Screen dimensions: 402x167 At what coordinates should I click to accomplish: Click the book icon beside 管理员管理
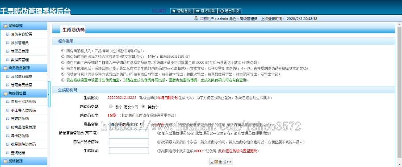8,51
